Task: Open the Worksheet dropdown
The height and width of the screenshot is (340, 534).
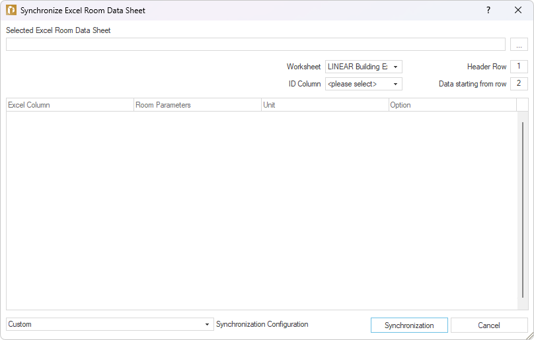Action: point(363,67)
